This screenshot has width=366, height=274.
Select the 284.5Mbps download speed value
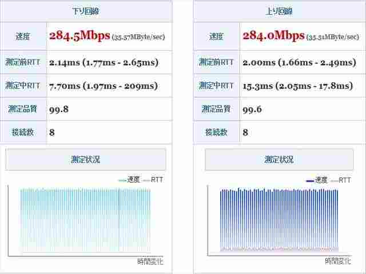click(x=79, y=35)
